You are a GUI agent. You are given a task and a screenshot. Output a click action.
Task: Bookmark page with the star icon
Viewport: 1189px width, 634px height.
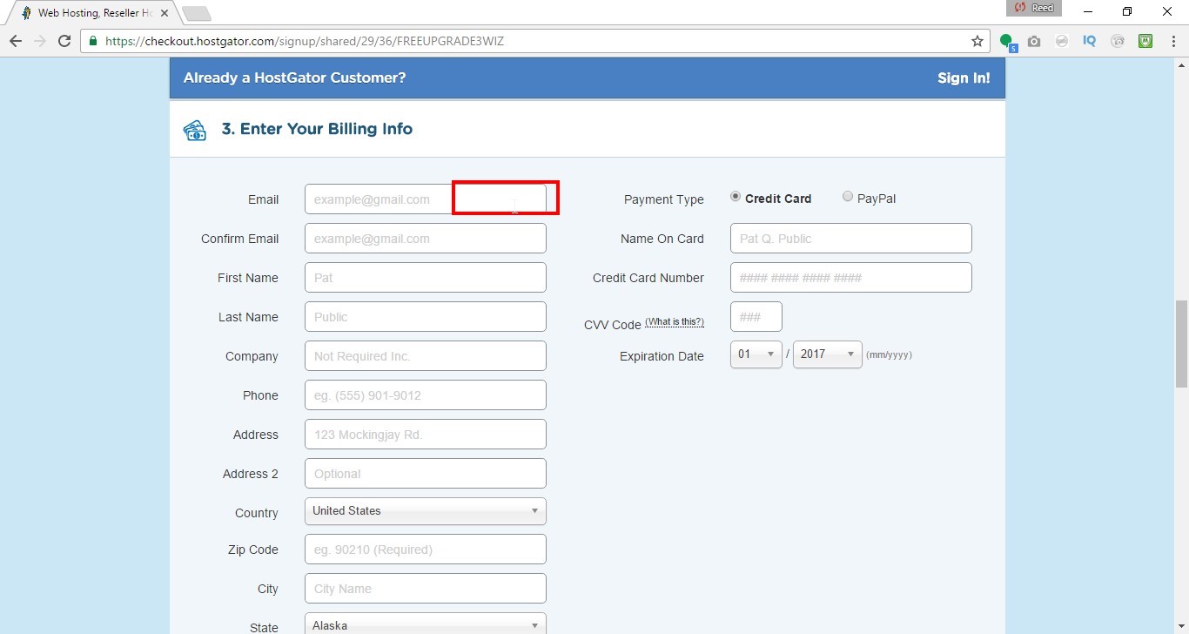pos(977,41)
